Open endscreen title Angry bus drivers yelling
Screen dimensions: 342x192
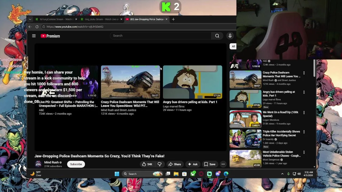[x=190, y=102]
